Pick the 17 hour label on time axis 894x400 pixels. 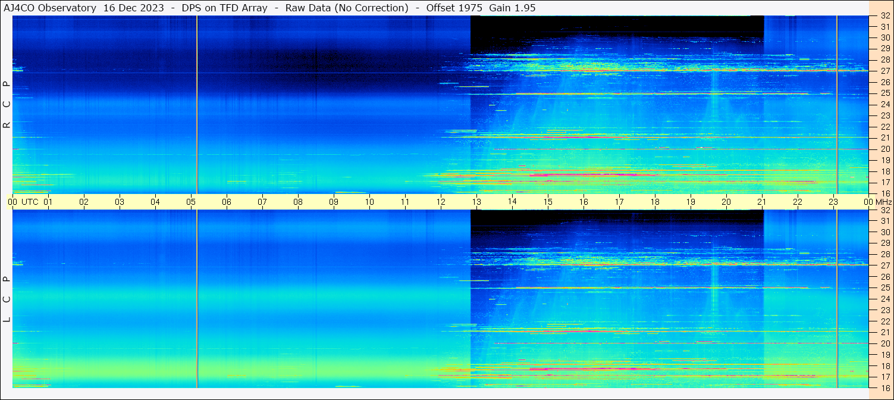[619, 202]
